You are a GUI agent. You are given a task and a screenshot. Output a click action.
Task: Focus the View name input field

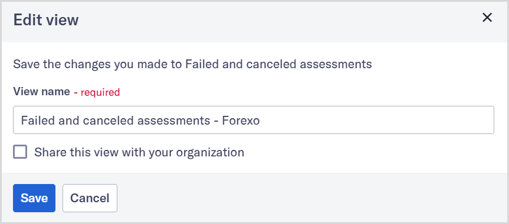(x=254, y=120)
